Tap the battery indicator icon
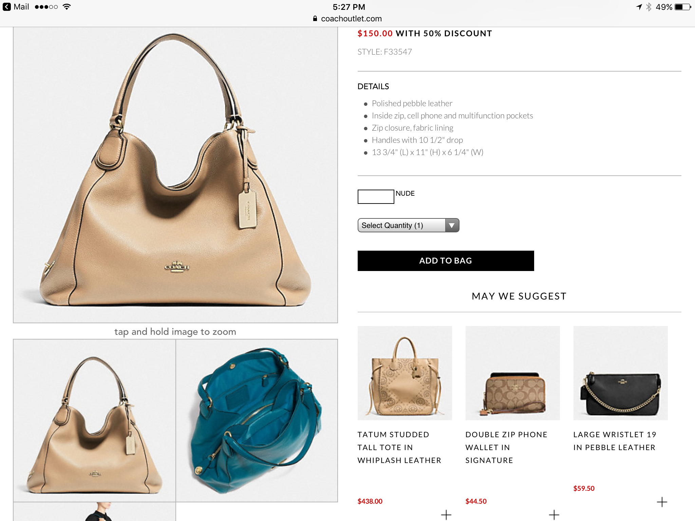 click(683, 7)
